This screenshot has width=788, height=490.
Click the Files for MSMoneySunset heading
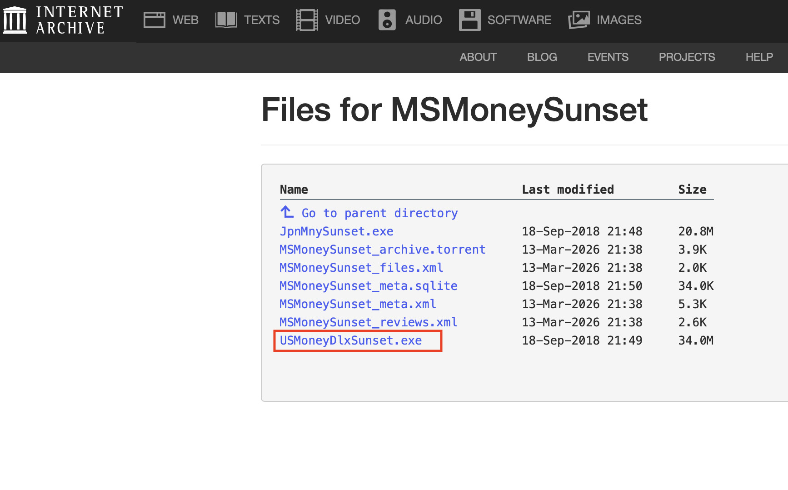point(454,110)
